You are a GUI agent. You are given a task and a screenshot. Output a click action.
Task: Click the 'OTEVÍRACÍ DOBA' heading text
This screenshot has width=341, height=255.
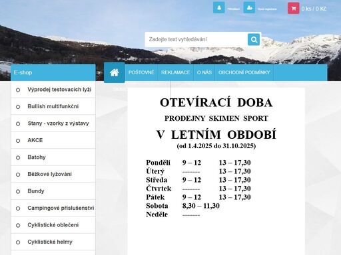tap(216, 103)
